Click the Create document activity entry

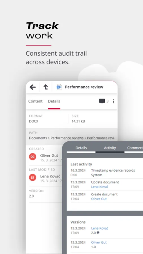click(x=104, y=194)
